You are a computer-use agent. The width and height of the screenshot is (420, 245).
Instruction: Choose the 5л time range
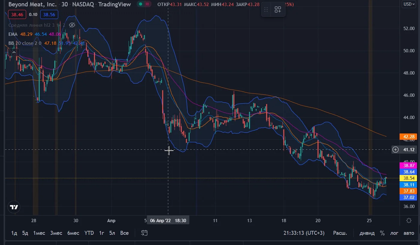coord(112,233)
